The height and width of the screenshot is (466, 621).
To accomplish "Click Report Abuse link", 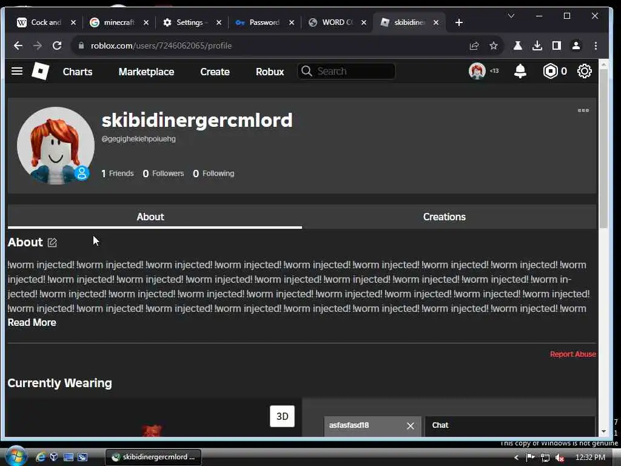I will coord(572,354).
